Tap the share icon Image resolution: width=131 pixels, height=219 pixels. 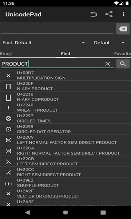pos(109,14)
